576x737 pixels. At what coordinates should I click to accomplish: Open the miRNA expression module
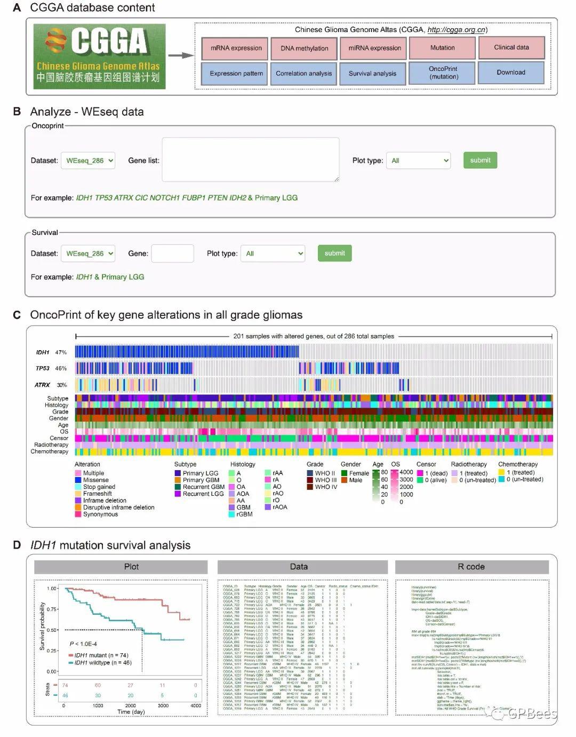(x=374, y=48)
